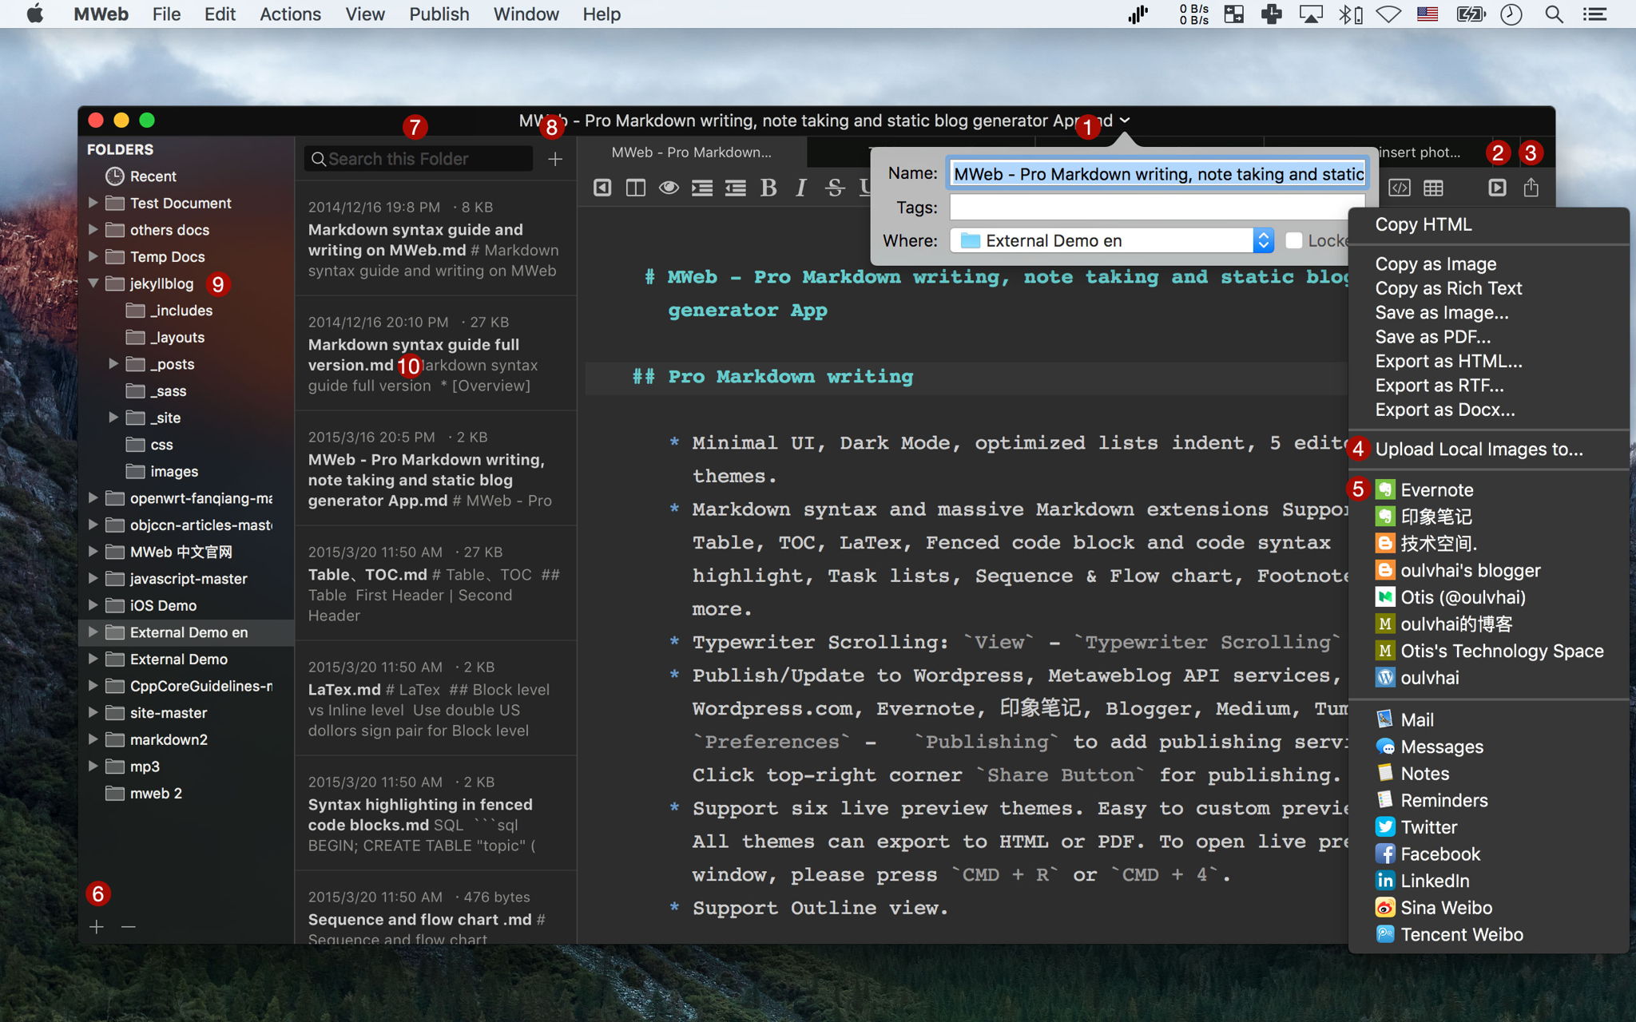Screen dimensions: 1636x1022
Task: Click the Name field in the popover
Action: tap(1158, 174)
